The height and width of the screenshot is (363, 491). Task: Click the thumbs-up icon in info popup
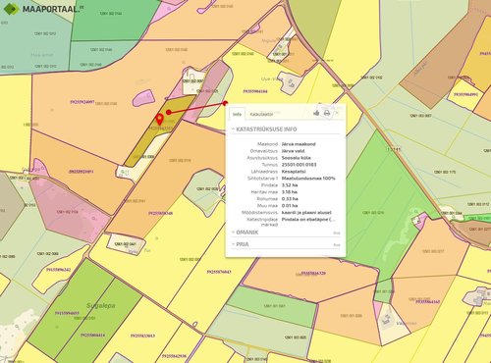(x=316, y=113)
